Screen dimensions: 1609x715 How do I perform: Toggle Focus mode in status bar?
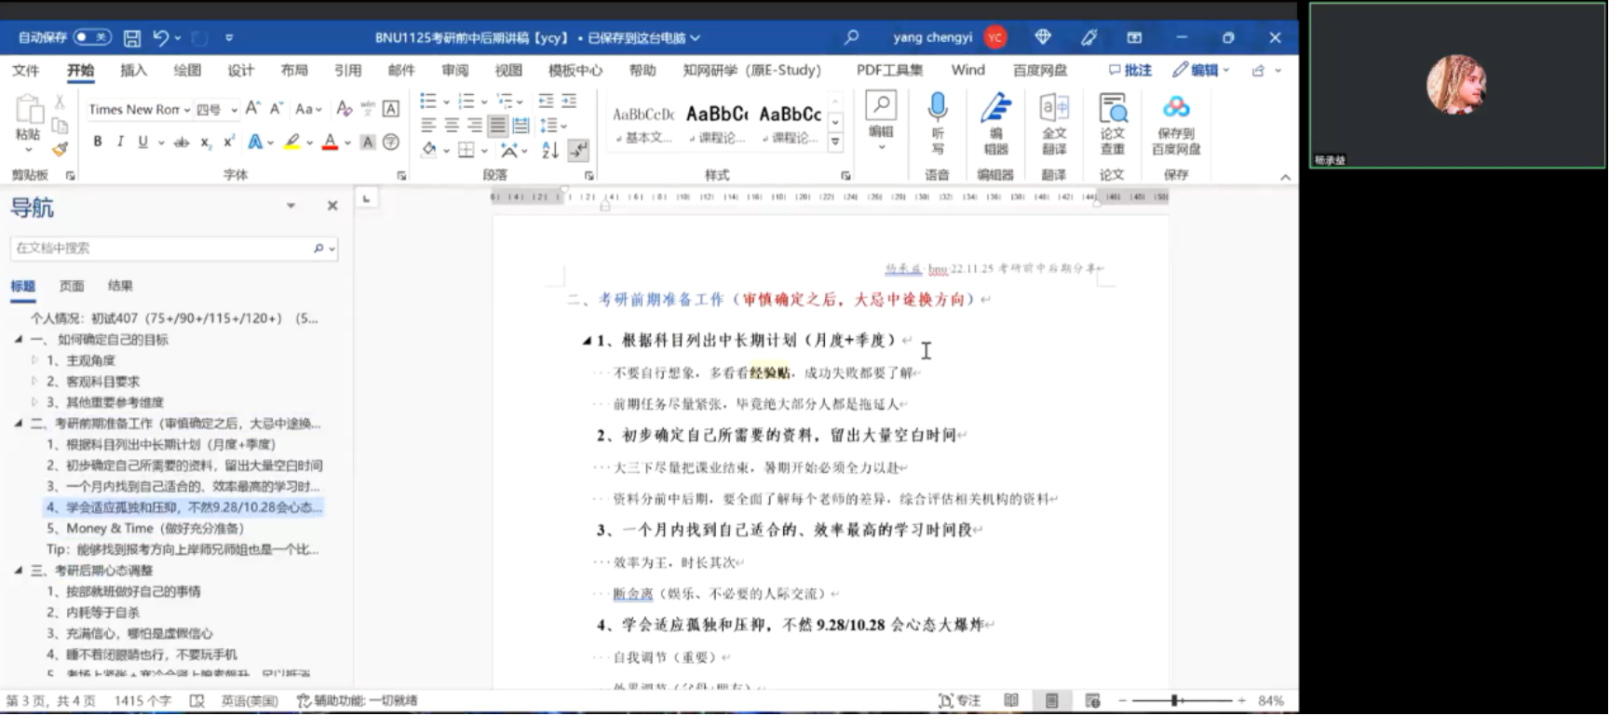(x=959, y=700)
